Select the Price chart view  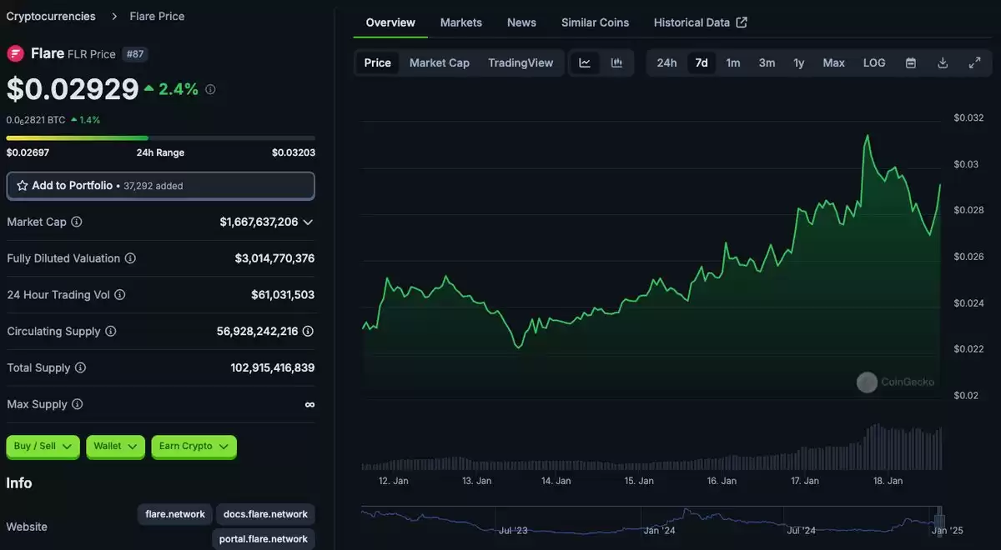[x=378, y=62]
